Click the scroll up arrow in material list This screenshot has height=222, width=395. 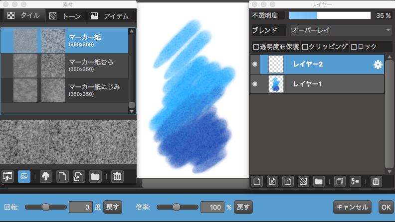pos(132,31)
